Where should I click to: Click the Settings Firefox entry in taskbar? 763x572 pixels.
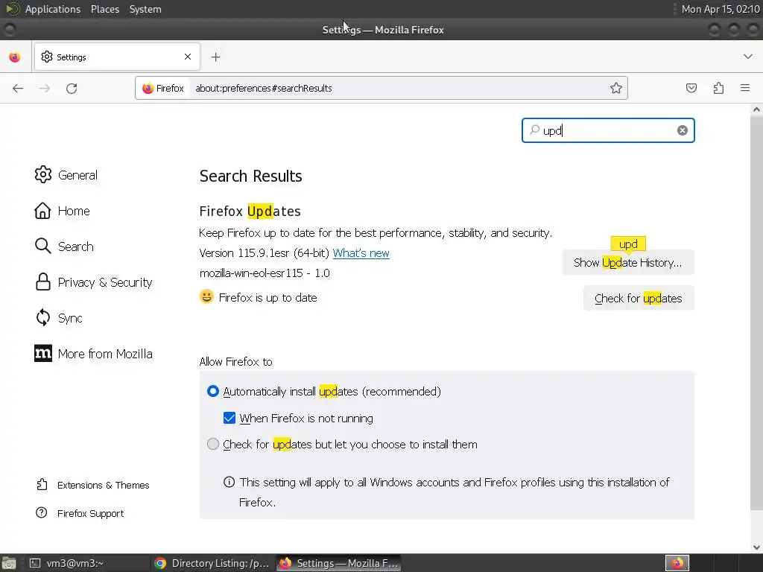pyautogui.click(x=339, y=563)
